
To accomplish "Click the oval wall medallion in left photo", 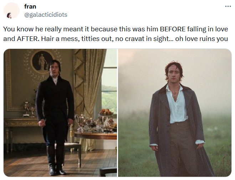I will (x=42, y=62).
